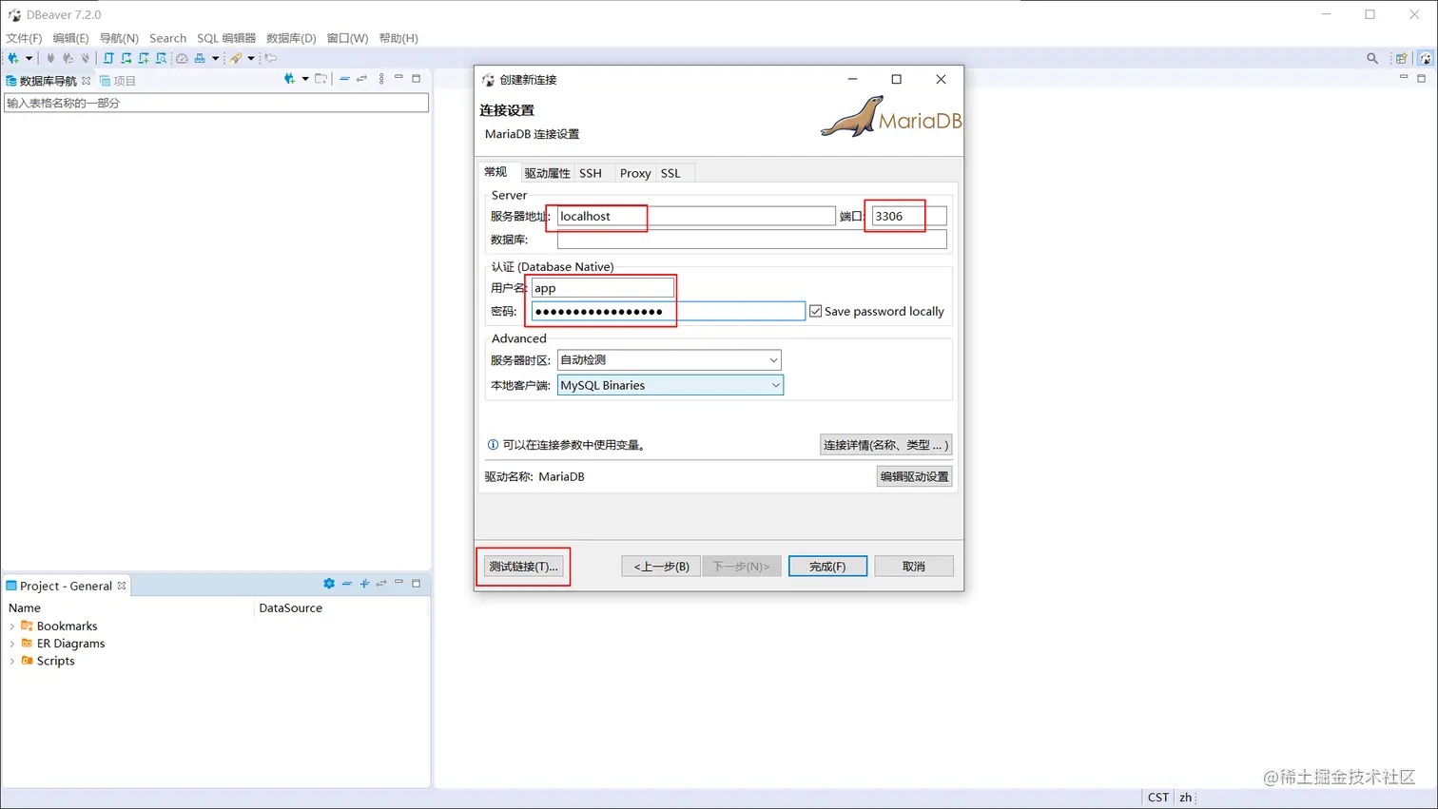
Task: Click the 连接详情(名称、类型...) button
Action: [x=885, y=445]
